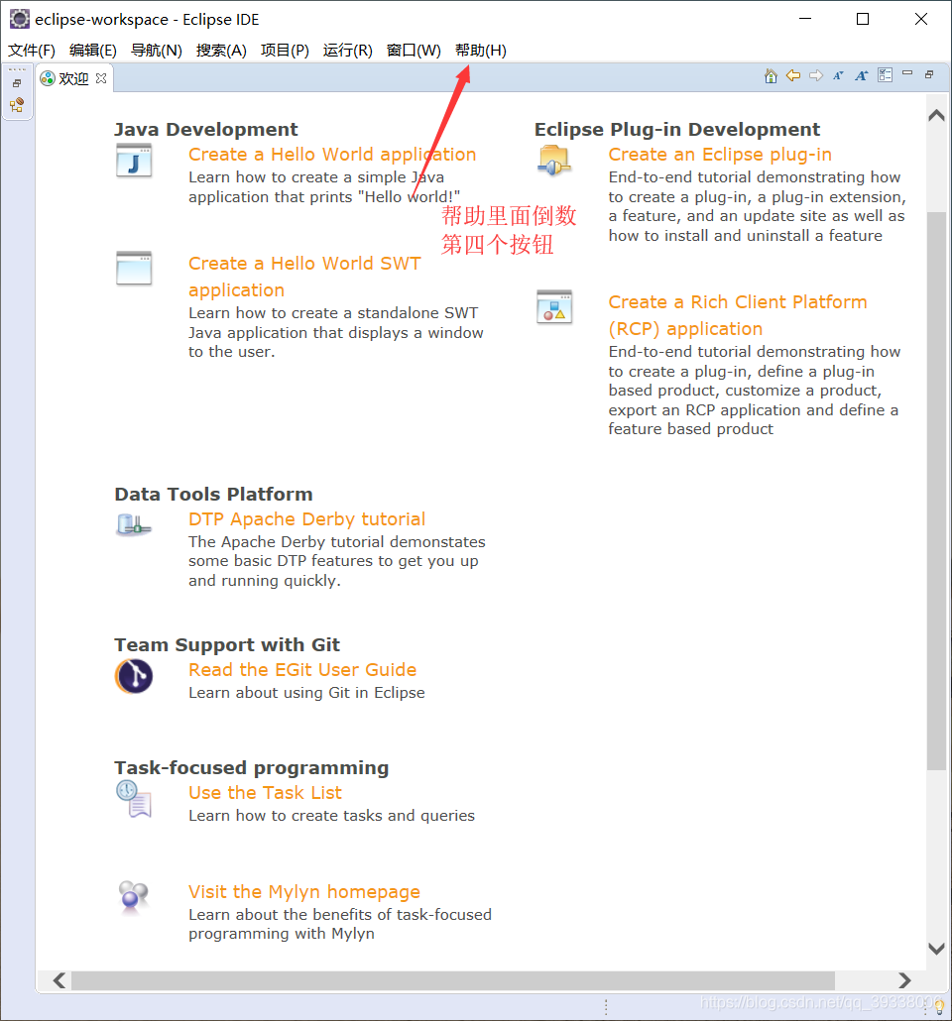The width and height of the screenshot is (952, 1021).
Task: Open Create a Hello World SWT application
Action: (304, 277)
